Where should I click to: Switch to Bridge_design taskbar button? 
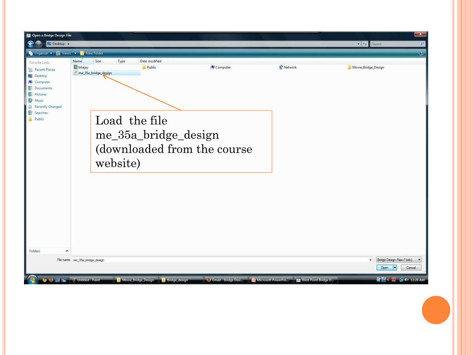[x=181, y=280]
